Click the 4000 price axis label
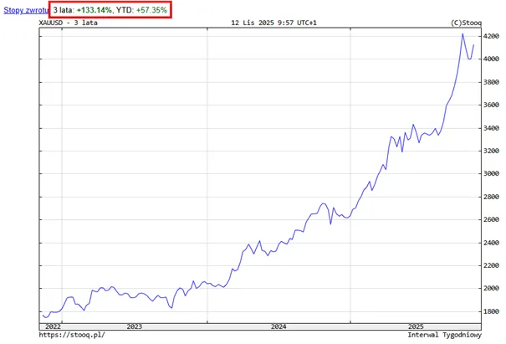 point(491,59)
